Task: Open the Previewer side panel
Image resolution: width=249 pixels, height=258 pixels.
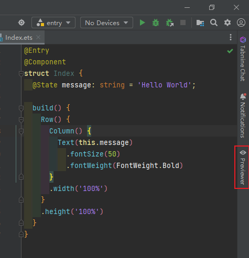Action: tap(243, 167)
